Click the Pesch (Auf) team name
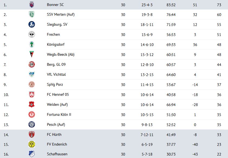228x158 pixels. 56,124
